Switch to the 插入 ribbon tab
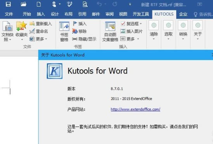This screenshot has width=213, height=144. tap(41, 14)
